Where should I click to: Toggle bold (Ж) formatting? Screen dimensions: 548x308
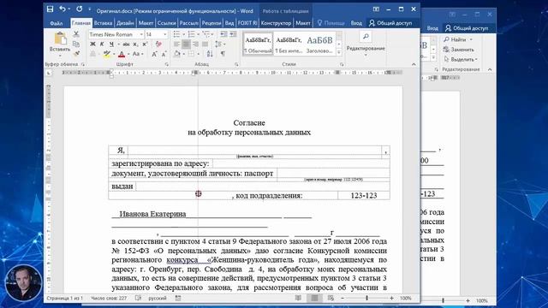[x=92, y=44]
